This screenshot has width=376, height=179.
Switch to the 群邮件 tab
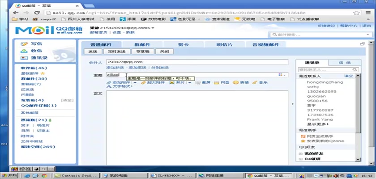pos(142,45)
